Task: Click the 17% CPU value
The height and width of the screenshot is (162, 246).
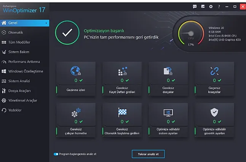Action: coord(191,44)
